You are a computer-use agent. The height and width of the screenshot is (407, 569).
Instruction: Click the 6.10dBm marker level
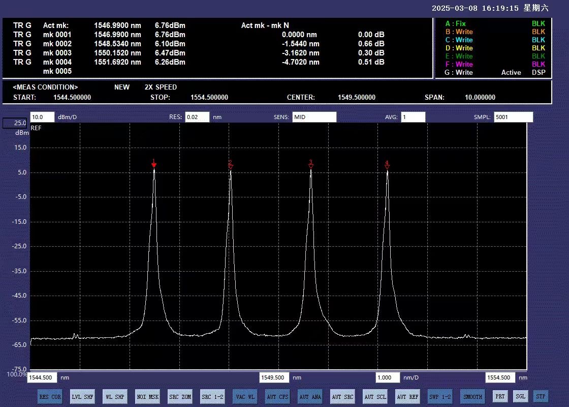[170, 44]
